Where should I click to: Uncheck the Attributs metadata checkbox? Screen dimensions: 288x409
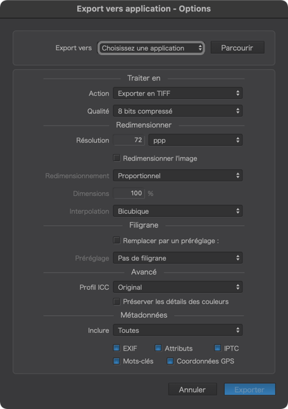click(158, 348)
